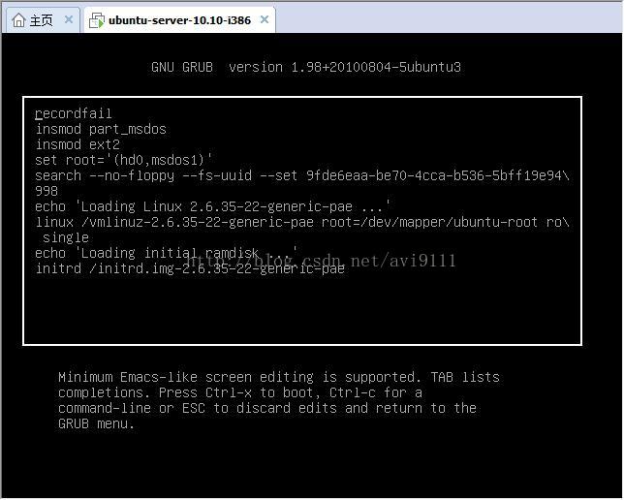Click the GNU GRUB version header text
The image size is (624, 500).
pos(306,67)
